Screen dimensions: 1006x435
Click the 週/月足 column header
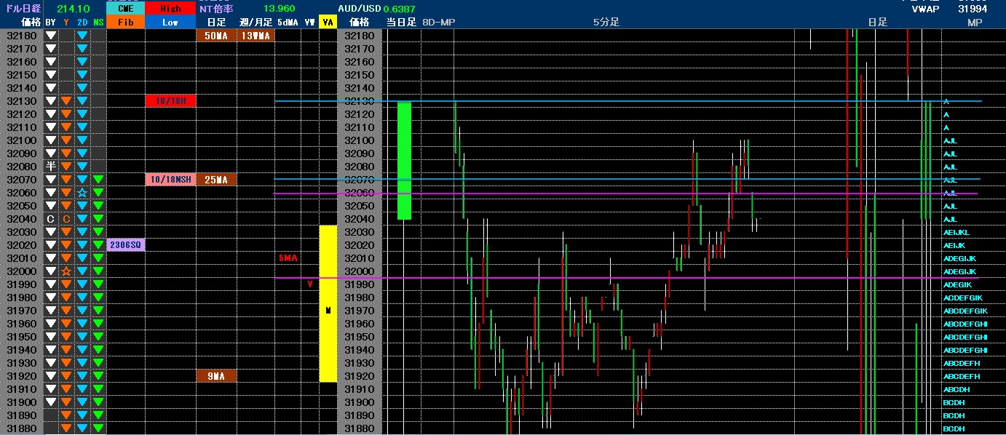(x=256, y=23)
